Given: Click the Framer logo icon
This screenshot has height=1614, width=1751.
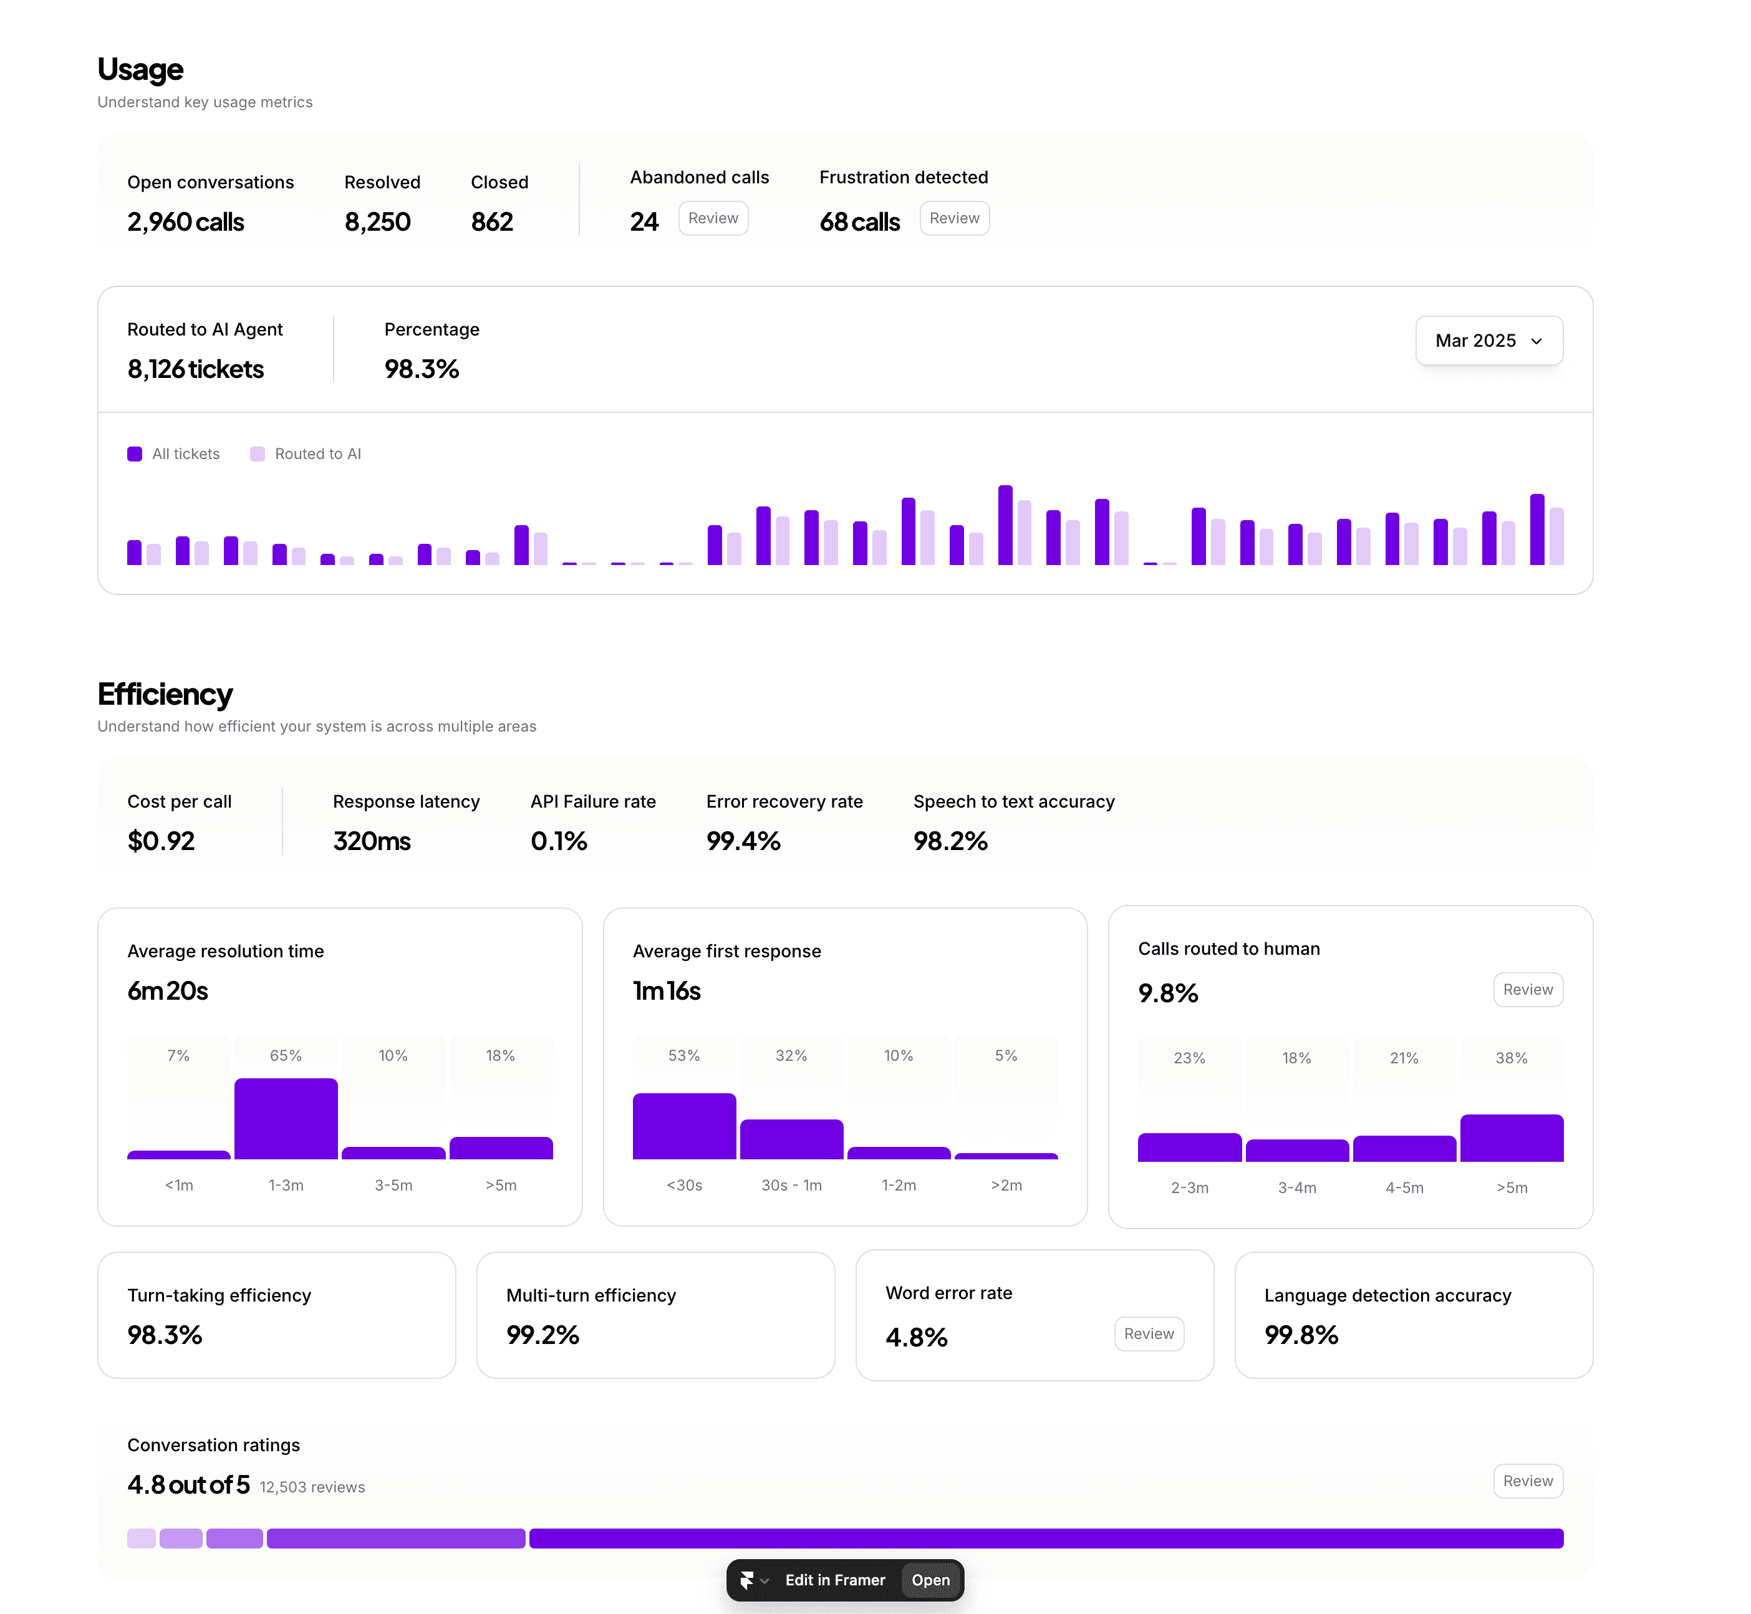Looking at the screenshot, I should coord(746,1580).
